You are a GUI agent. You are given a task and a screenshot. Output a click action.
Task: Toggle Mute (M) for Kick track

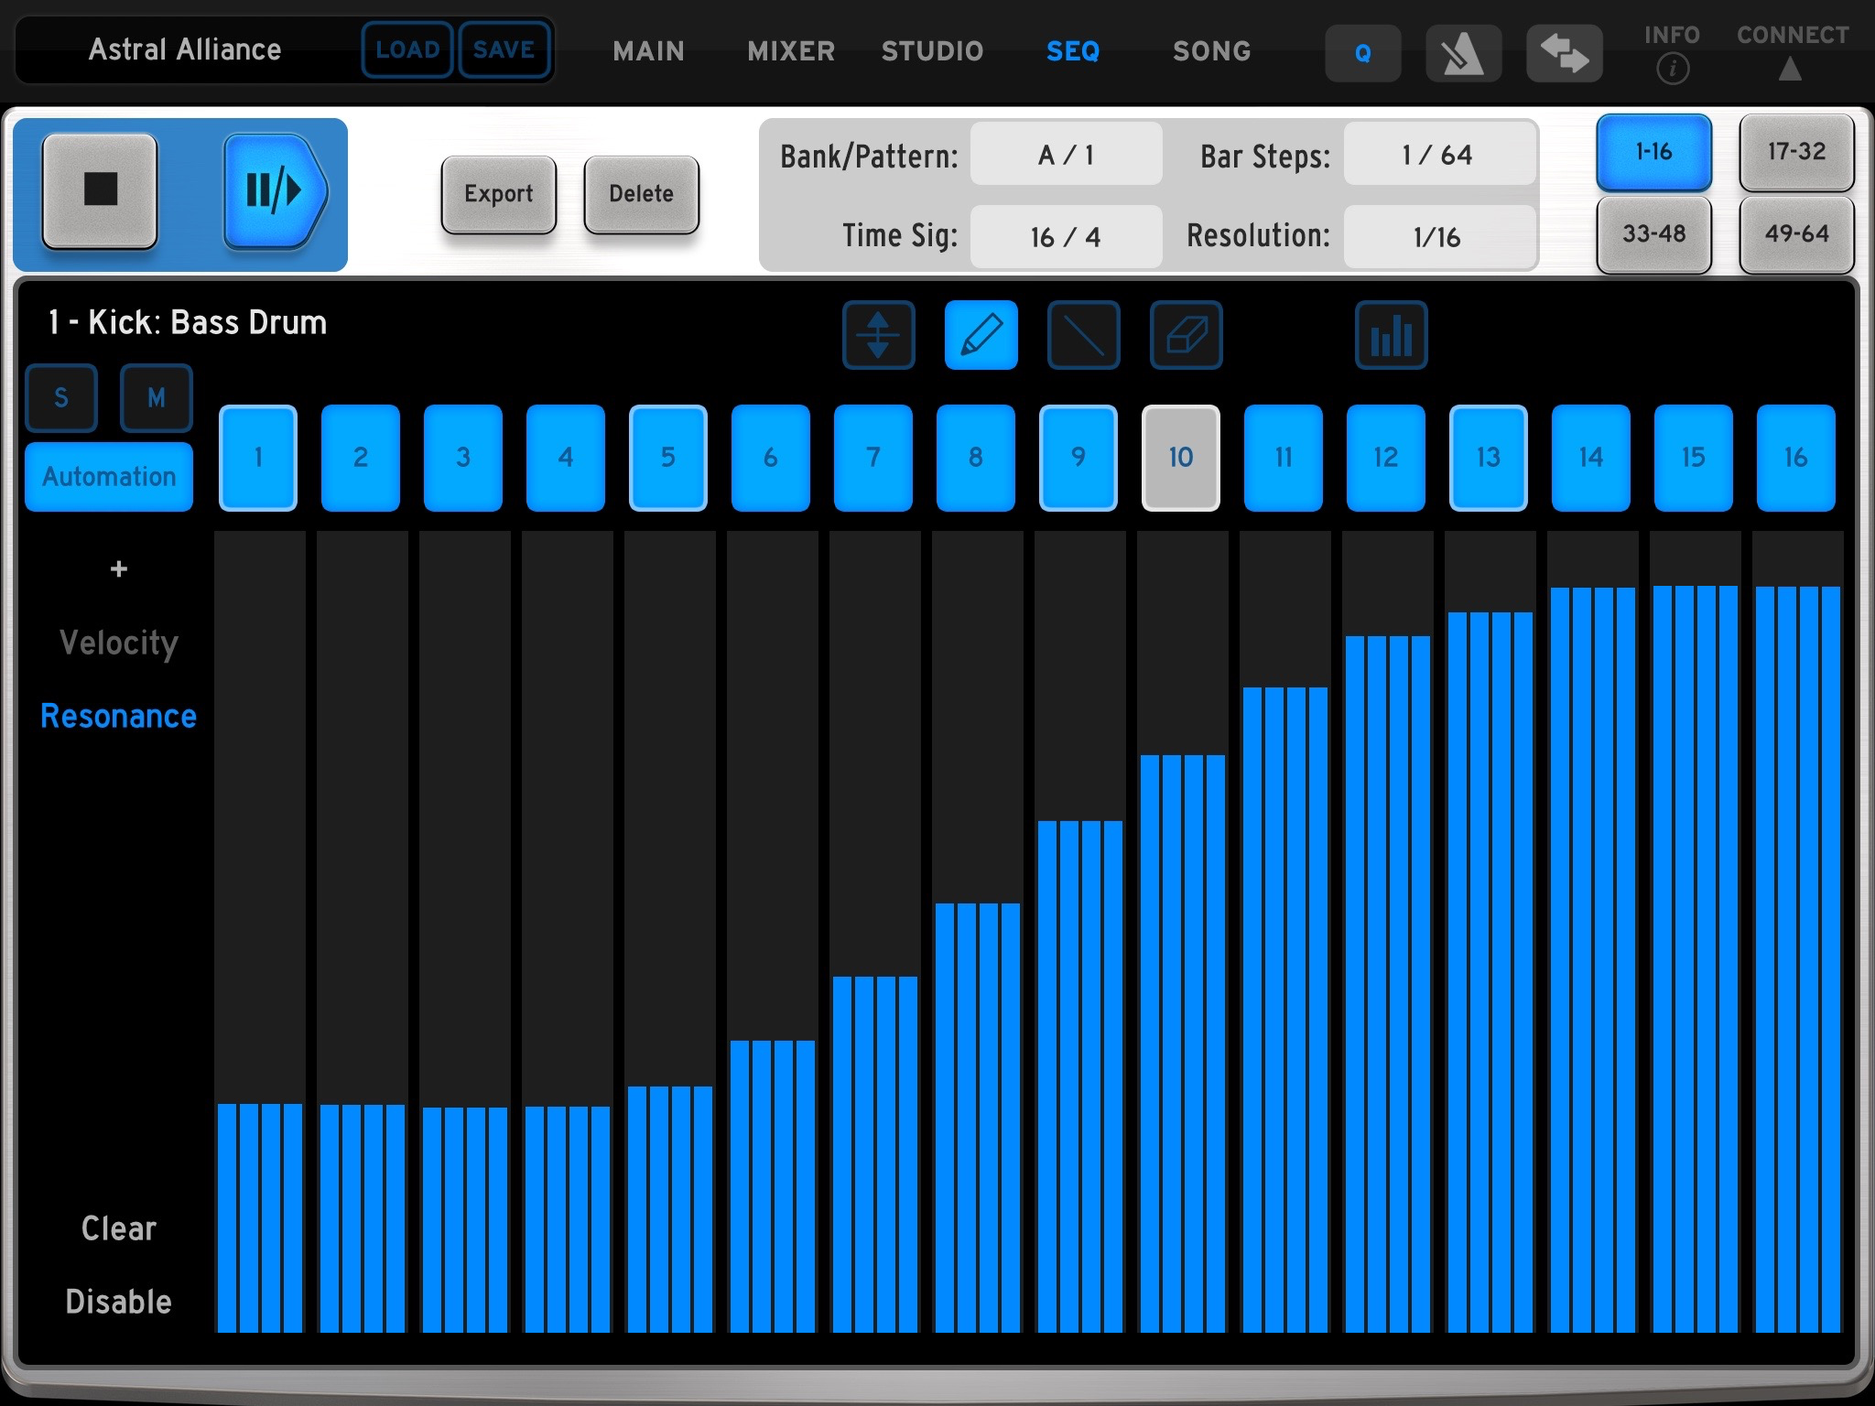coord(157,398)
